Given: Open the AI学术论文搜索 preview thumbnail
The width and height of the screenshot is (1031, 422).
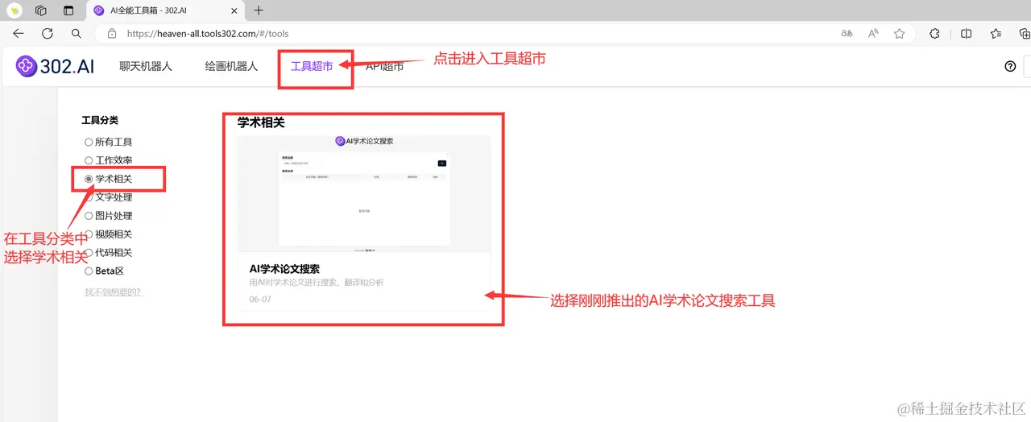Looking at the screenshot, I should tap(364, 194).
